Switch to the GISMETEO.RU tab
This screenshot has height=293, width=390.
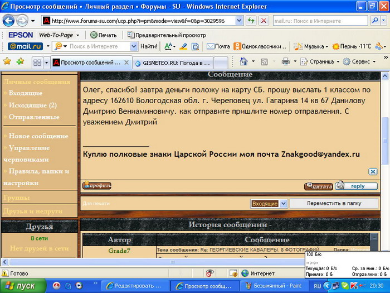click(x=173, y=63)
